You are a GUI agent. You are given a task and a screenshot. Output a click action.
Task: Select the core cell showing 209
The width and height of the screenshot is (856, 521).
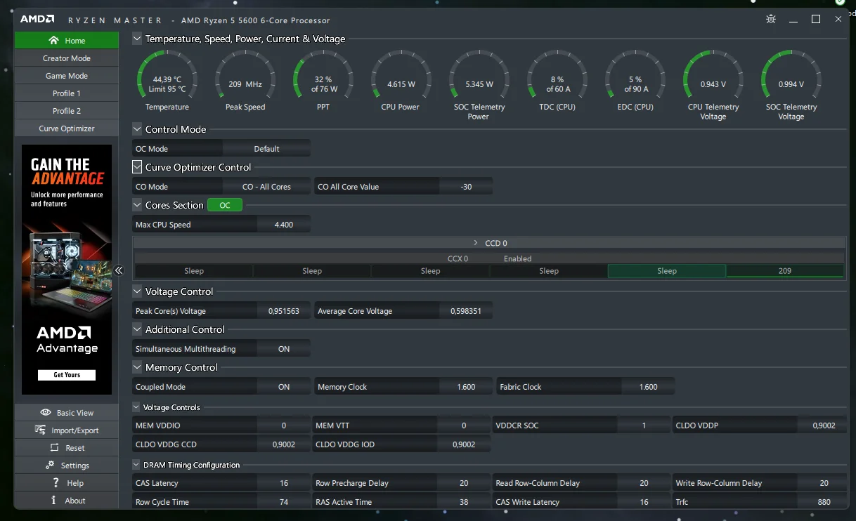(x=785, y=271)
